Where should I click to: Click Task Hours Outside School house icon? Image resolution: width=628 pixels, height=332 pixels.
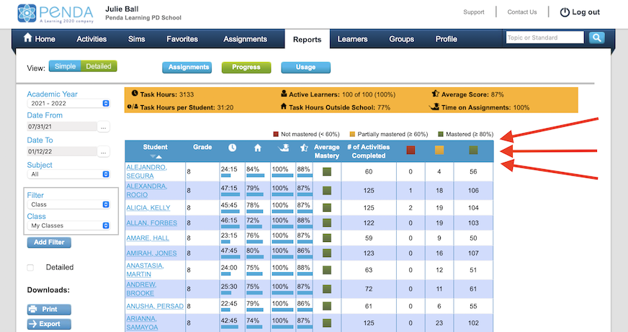(284, 106)
